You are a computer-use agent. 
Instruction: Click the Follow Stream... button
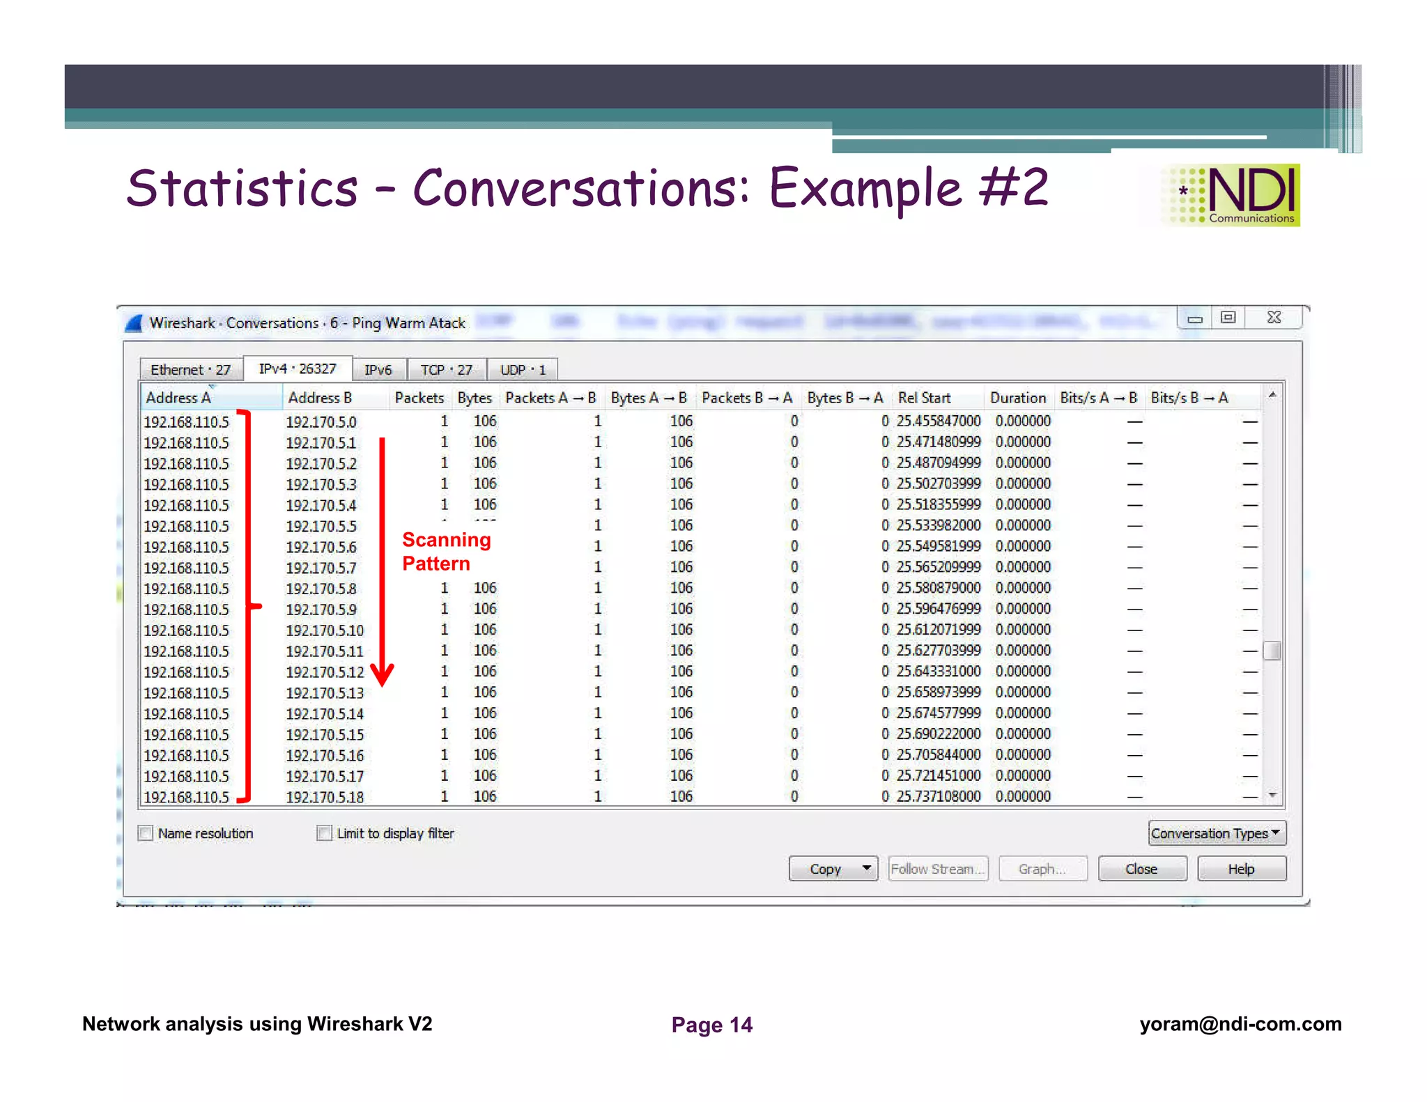(938, 869)
